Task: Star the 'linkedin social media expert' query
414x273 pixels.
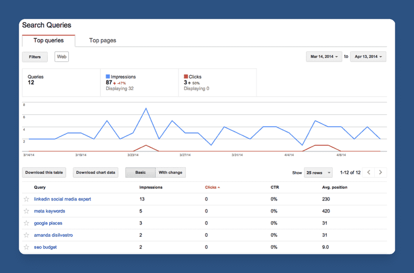Action: [26, 199]
